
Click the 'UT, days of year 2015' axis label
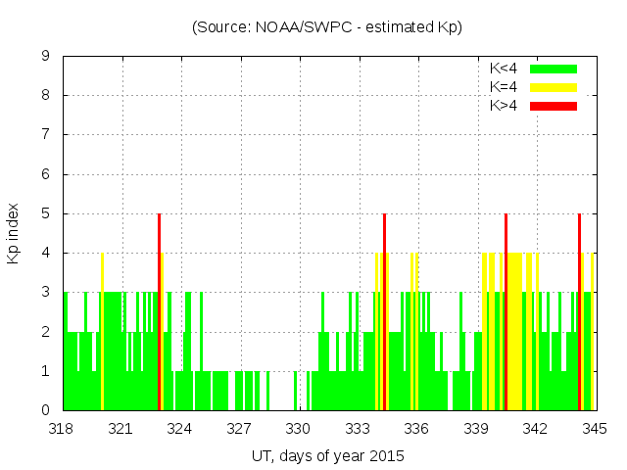click(x=326, y=455)
